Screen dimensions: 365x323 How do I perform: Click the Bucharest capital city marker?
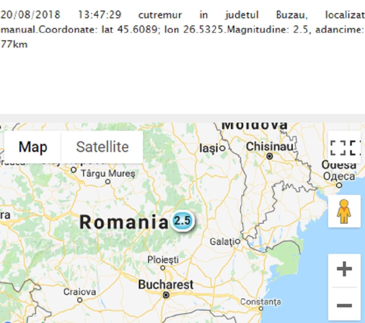click(x=166, y=295)
